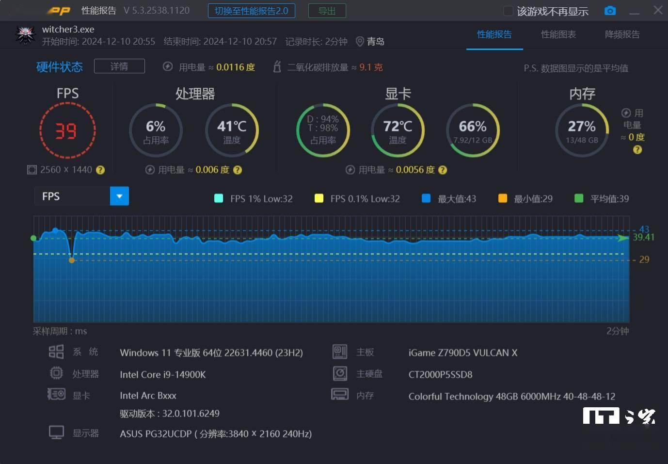This screenshot has width=668, height=464.
Task: Toggle 最小值 orange legend swatch
Action: coord(503,198)
